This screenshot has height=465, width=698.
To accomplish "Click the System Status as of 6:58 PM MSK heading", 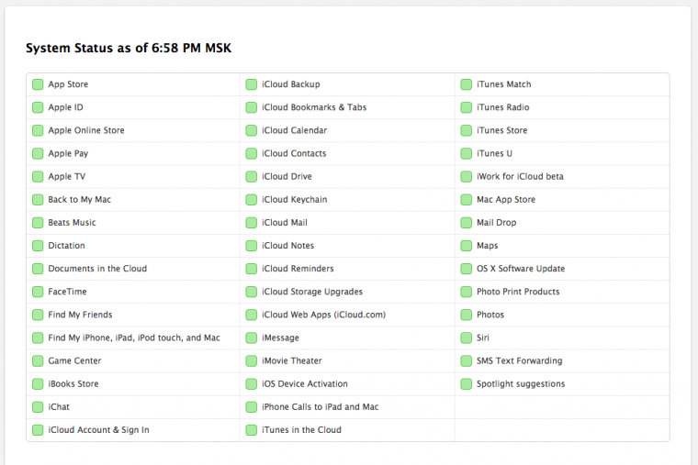I will (x=129, y=48).
